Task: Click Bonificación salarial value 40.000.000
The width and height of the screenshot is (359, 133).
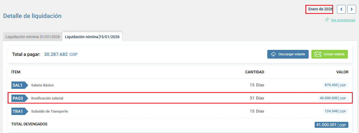Action: click(x=329, y=98)
